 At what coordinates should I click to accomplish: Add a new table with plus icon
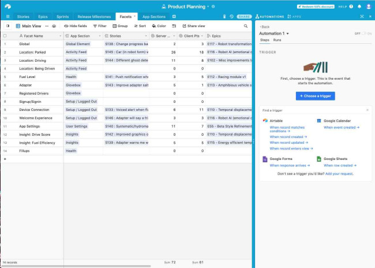[174, 17]
